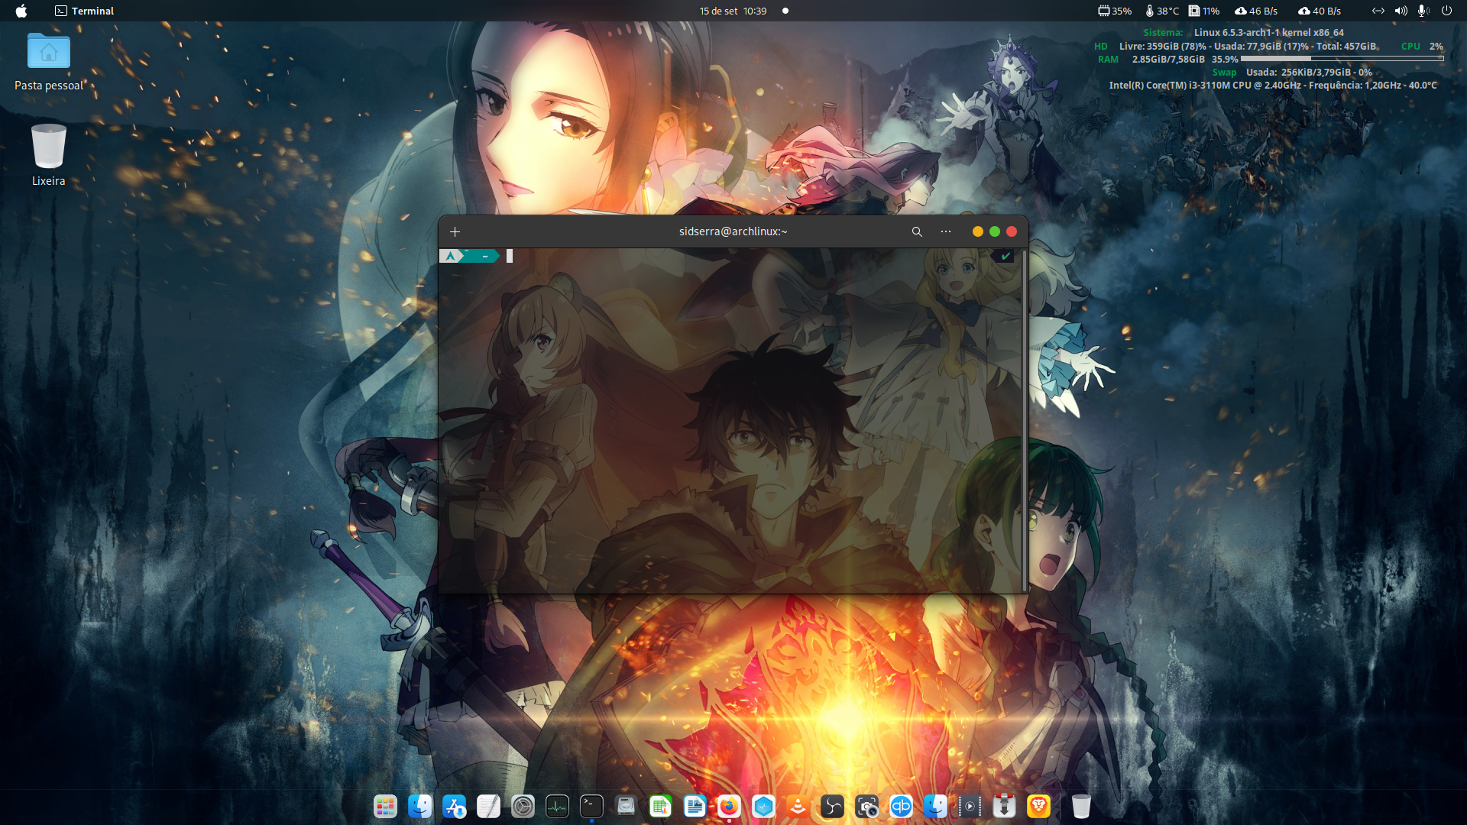Screen dimensions: 1467x825
Task: Open the Pasta pessoal desktop folder
Action: point(49,61)
